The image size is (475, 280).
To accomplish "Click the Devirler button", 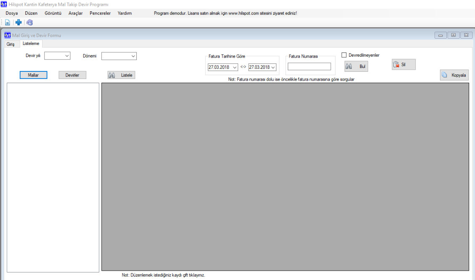I will (72, 75).
